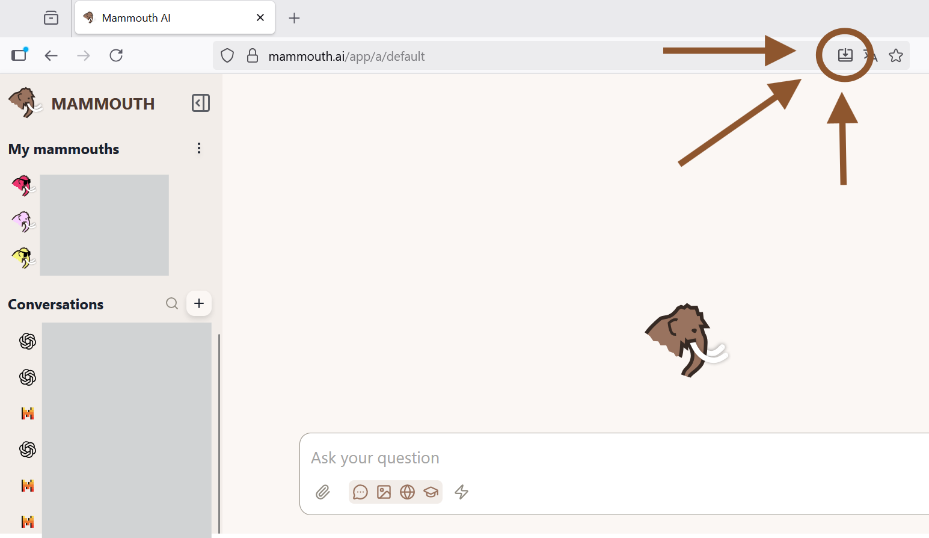Open a new browser tab
Image resolution: width=929 pixels, height=538 pixels.
(x=294, y=17)
